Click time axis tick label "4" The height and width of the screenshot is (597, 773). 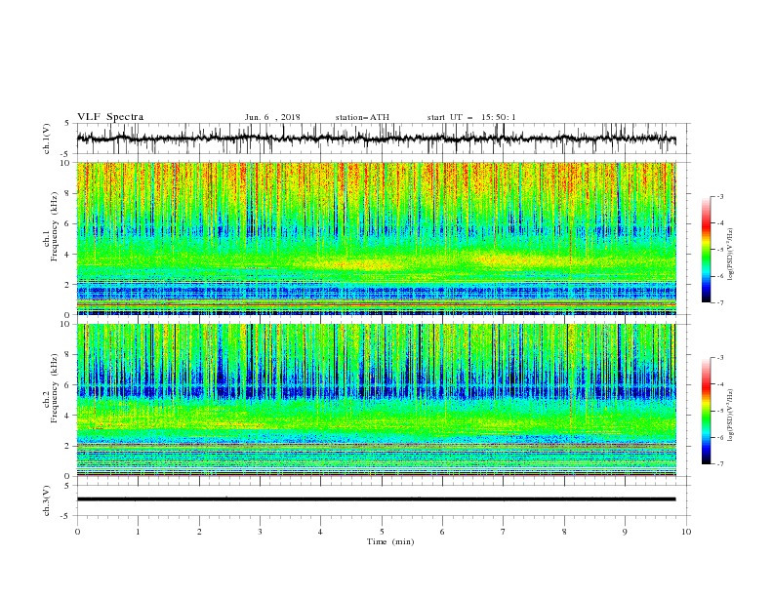(x=320, y=532)
